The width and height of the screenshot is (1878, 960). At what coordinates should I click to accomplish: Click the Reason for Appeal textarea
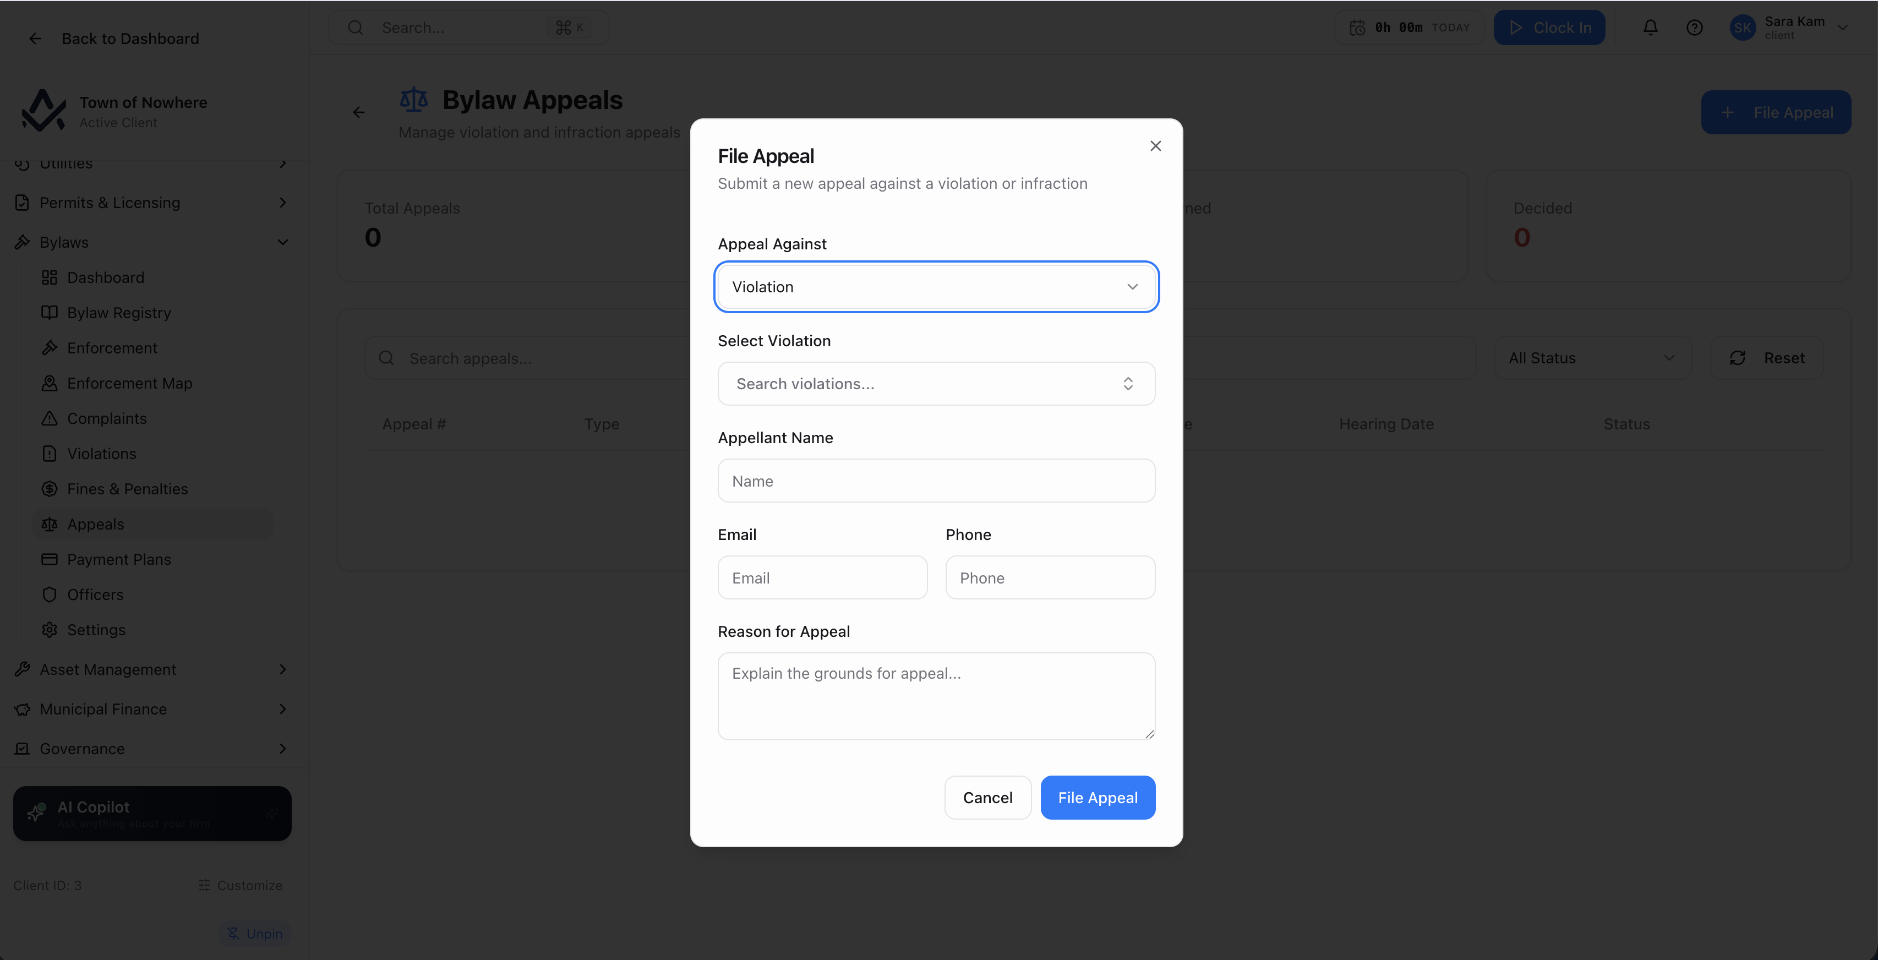[936, 696]
